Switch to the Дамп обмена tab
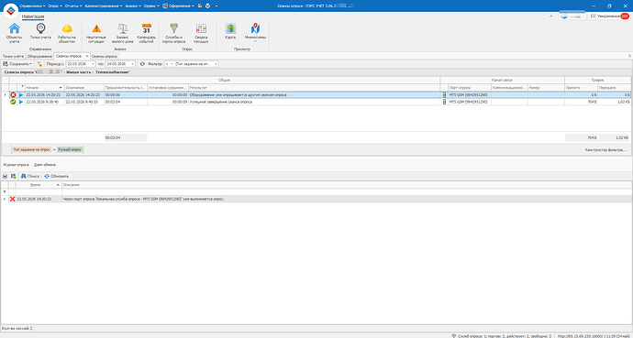The width and height of the screenshot is (633, 338). [45, 165]
